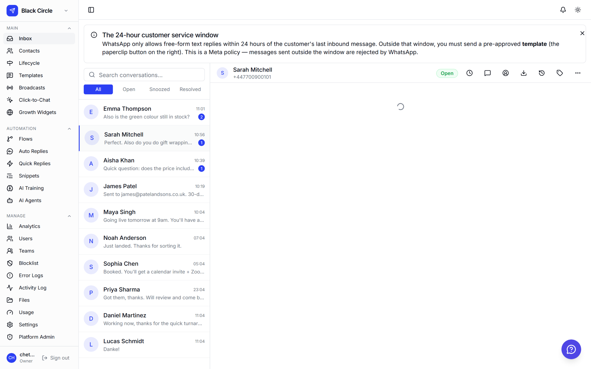Switch theme with the sun icon

(578, 10)
